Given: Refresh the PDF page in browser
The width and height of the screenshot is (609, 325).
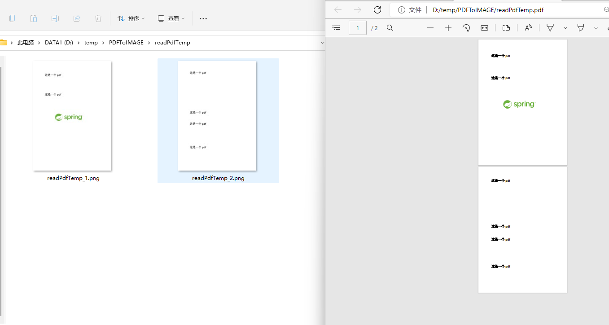Looking at the screenshot, I should [377, 10].
